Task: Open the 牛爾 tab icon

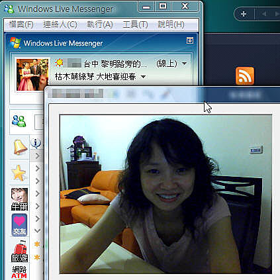Action: [19, 199]
